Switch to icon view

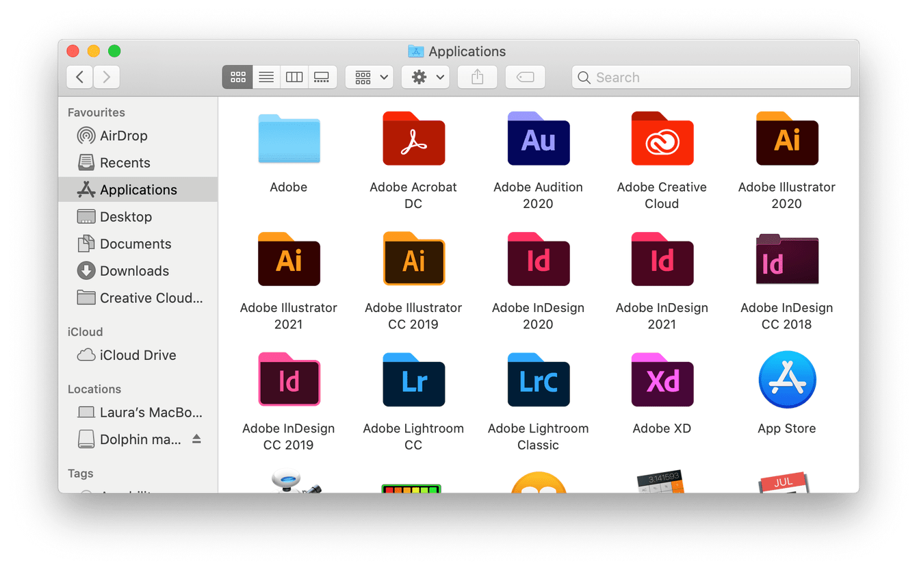(237, 77)
